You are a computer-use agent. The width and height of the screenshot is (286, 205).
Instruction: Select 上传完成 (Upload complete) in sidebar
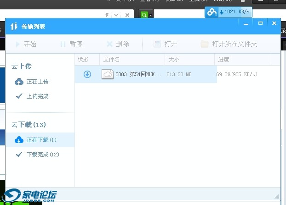(x=32, y=96)
